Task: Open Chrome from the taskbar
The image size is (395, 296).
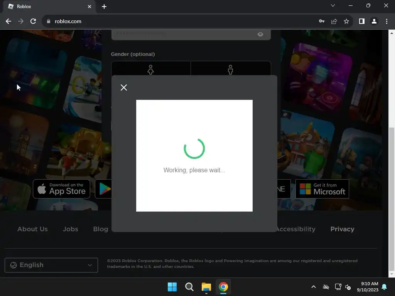Action: tap(223, 287)
